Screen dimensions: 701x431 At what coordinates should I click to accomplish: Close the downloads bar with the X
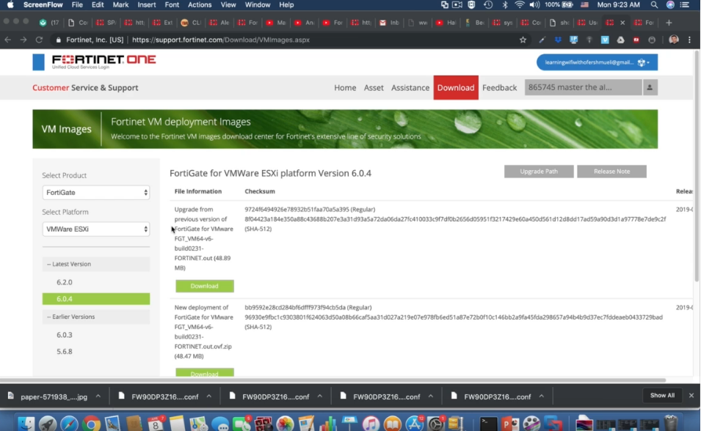point(691,395)
